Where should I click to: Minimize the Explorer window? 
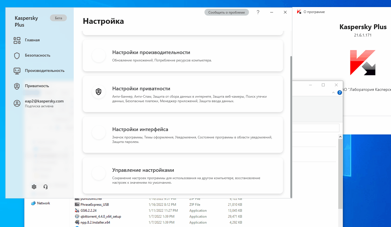point(310,85)
